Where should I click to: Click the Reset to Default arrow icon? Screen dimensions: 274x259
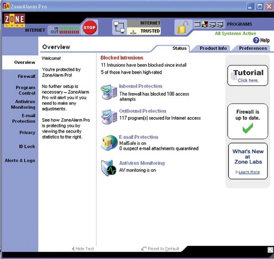tap(144, 249)
